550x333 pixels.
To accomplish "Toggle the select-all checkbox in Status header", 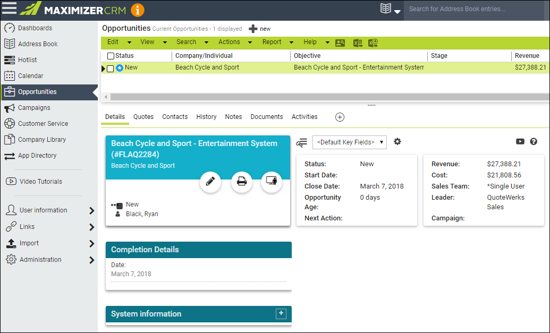I will 111,56.
